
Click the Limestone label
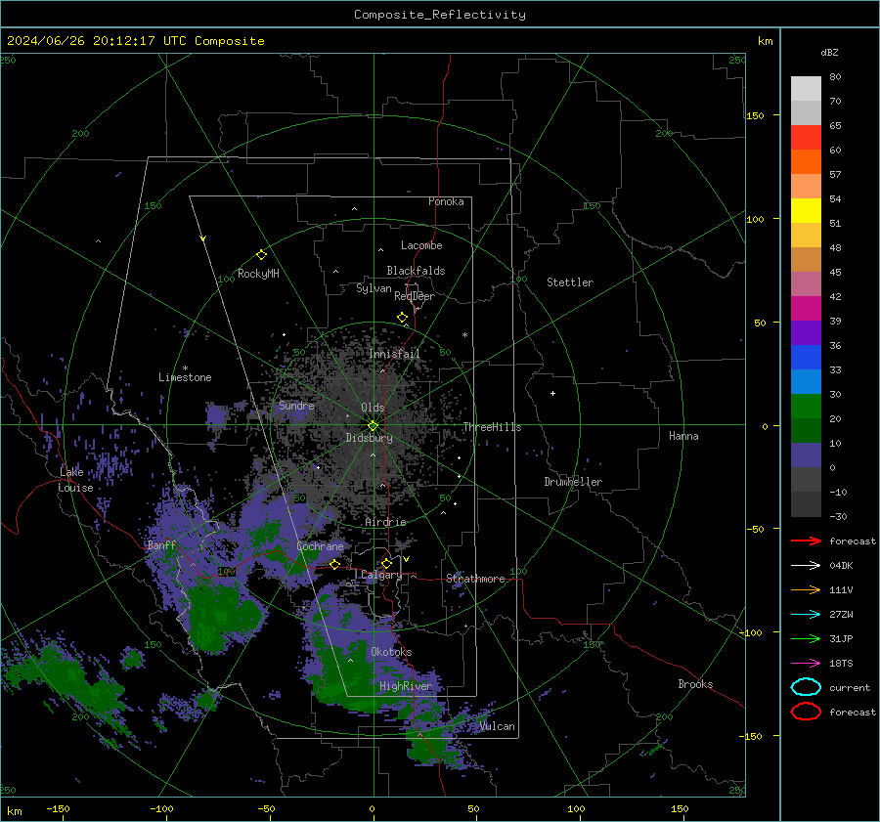185,377
